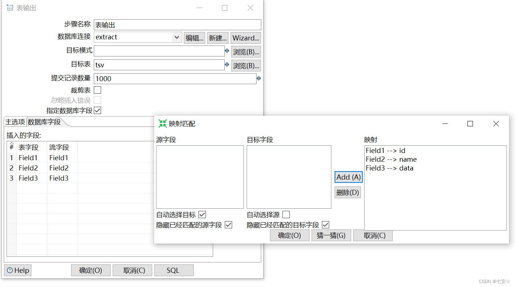The image size is (516, 287).
Task: Open the Wizard dialog
Action: click(246, 38)
